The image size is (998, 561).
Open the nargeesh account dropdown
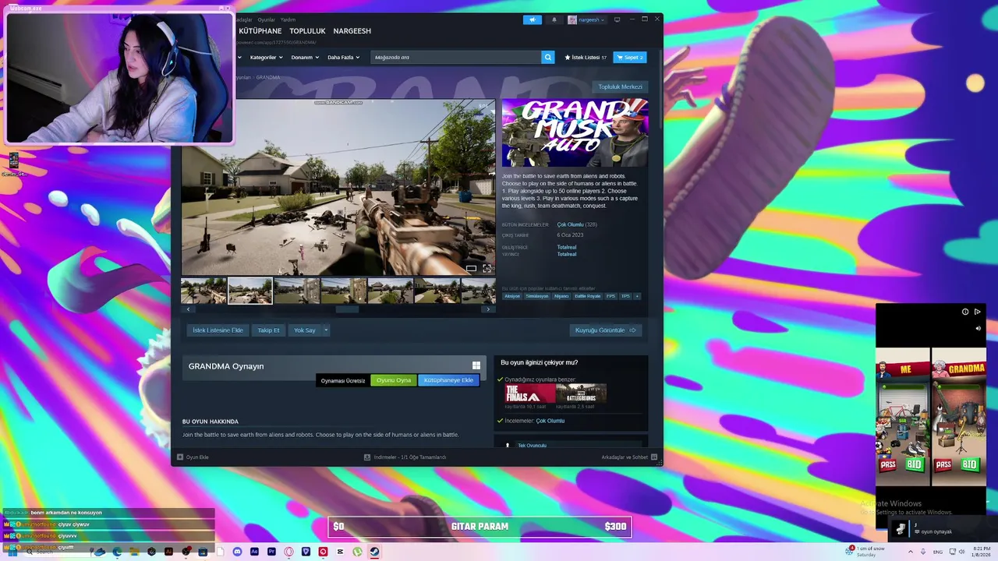(x=586, y=19)
